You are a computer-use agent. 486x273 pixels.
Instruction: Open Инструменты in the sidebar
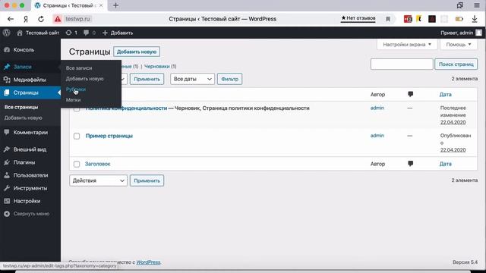(x=30, y=188)
